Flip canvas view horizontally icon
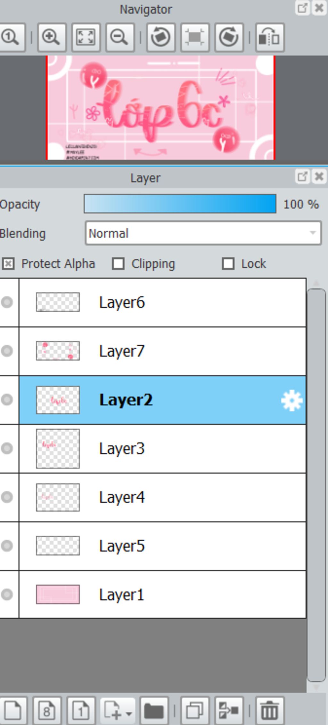Image resolution: width=328 pixels, height=725 pixels. (x=269, y=37)
